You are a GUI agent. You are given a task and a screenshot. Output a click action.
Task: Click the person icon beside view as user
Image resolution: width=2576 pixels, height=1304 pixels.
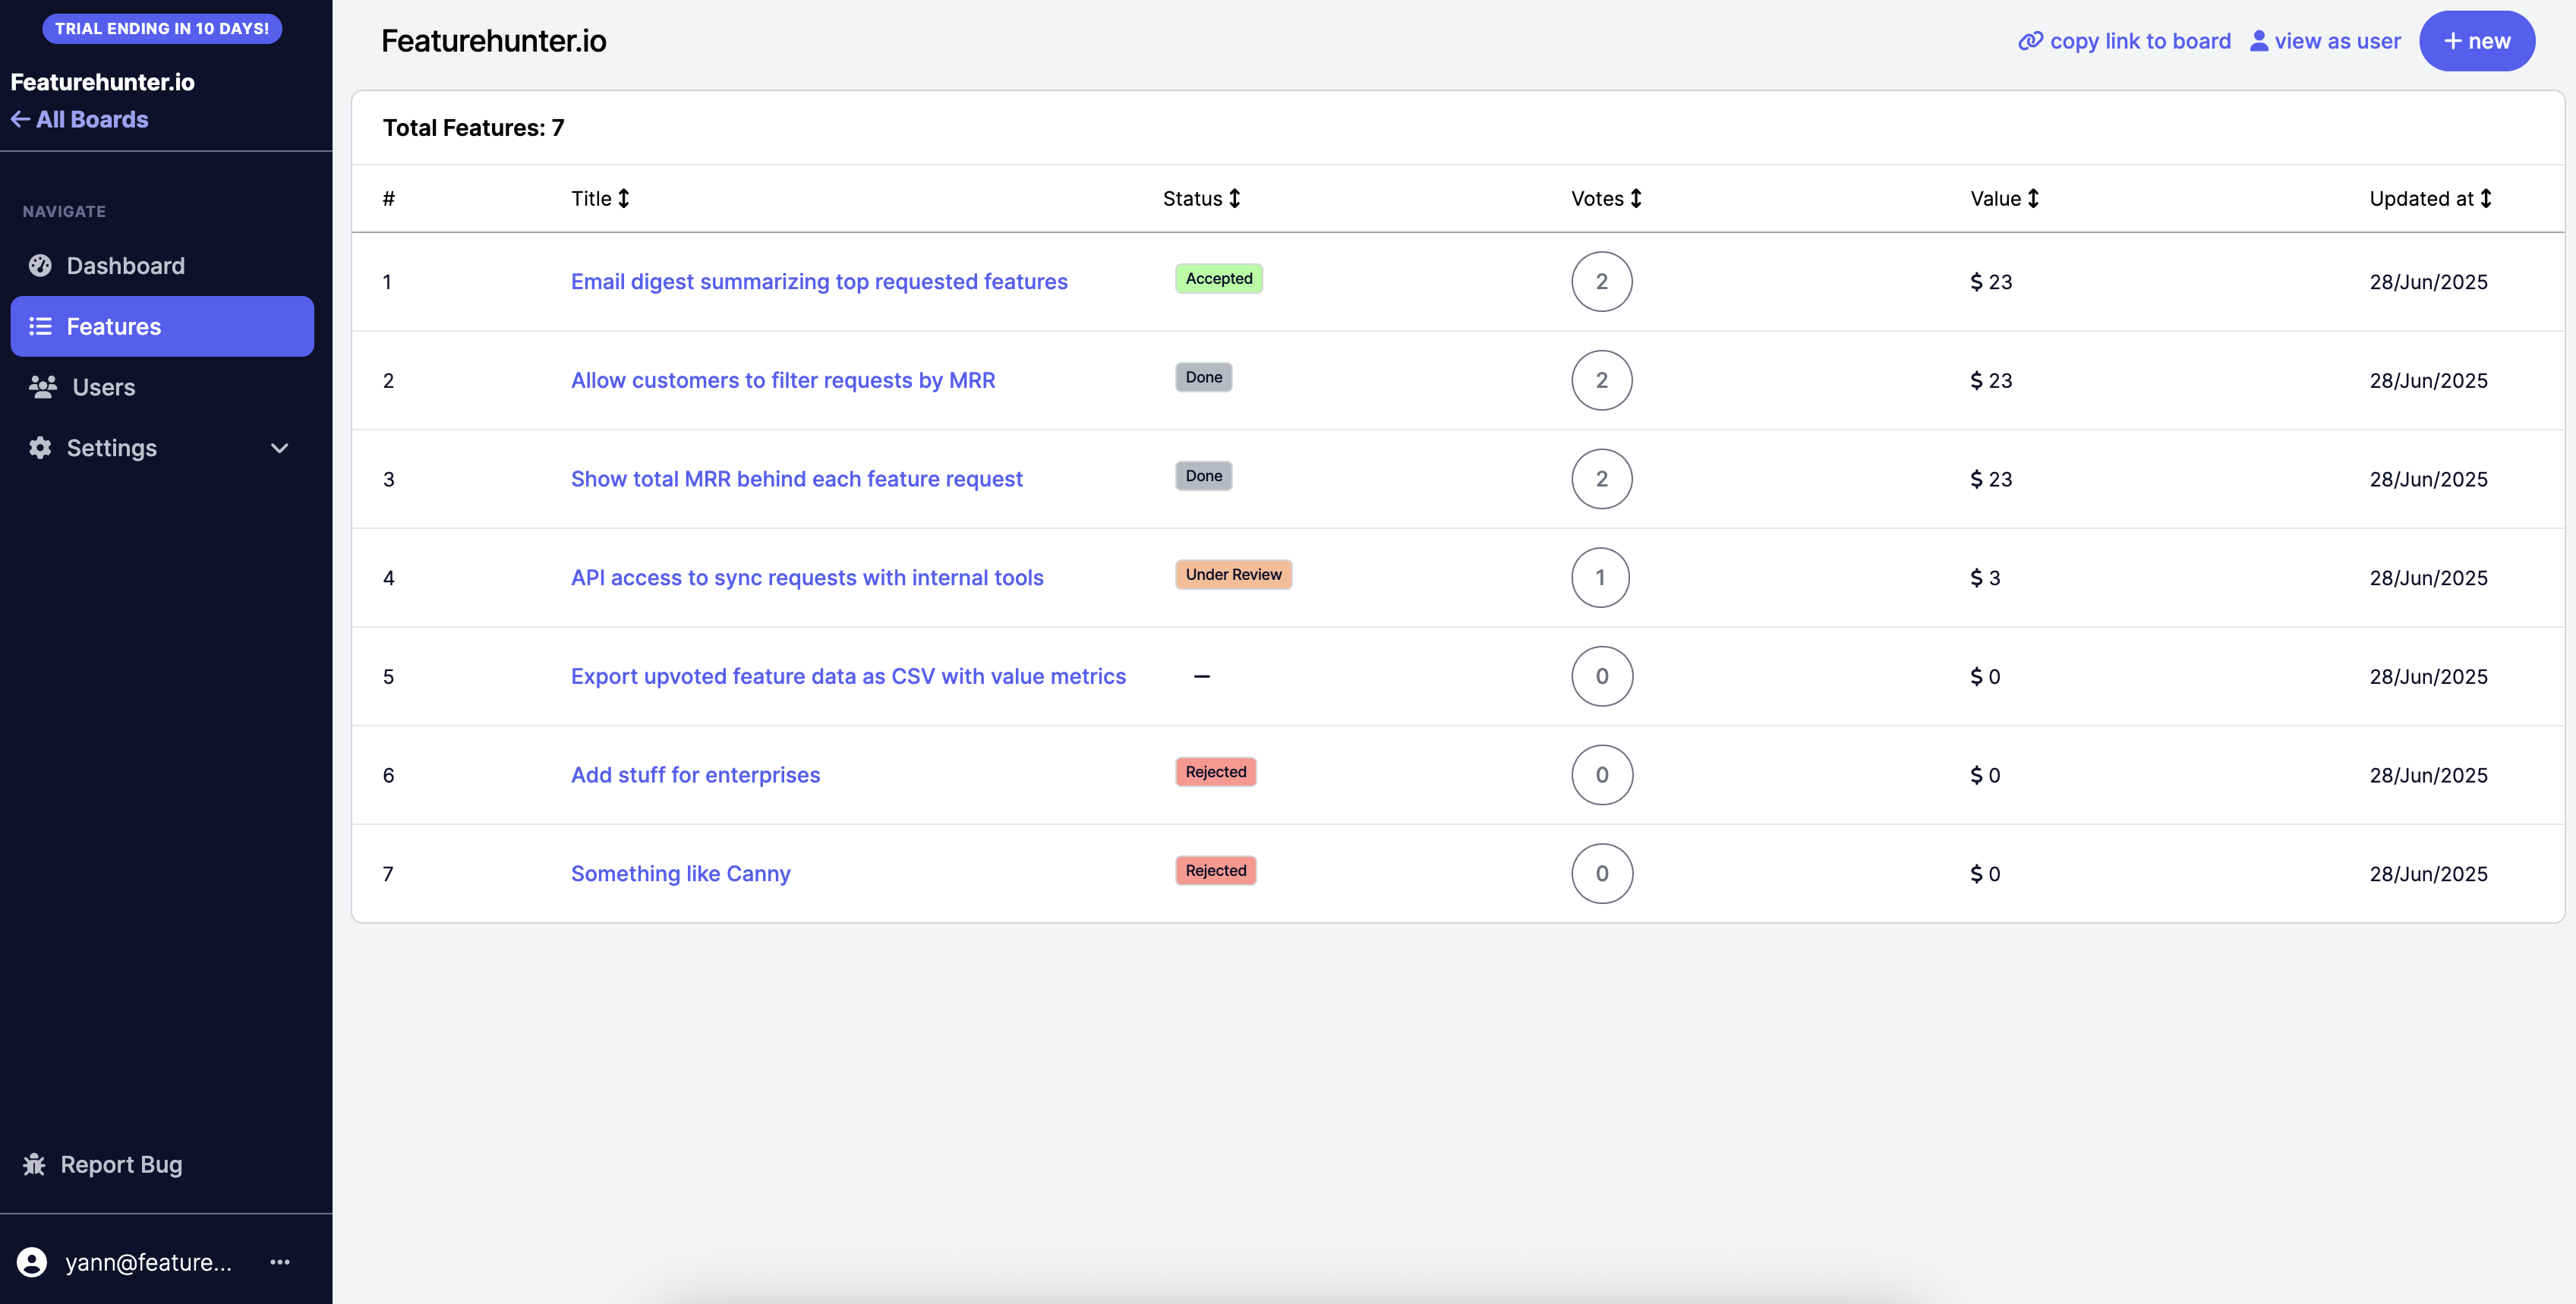coord(2259,41)
